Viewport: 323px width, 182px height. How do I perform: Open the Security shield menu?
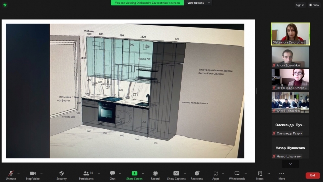[x=62, y=175]
